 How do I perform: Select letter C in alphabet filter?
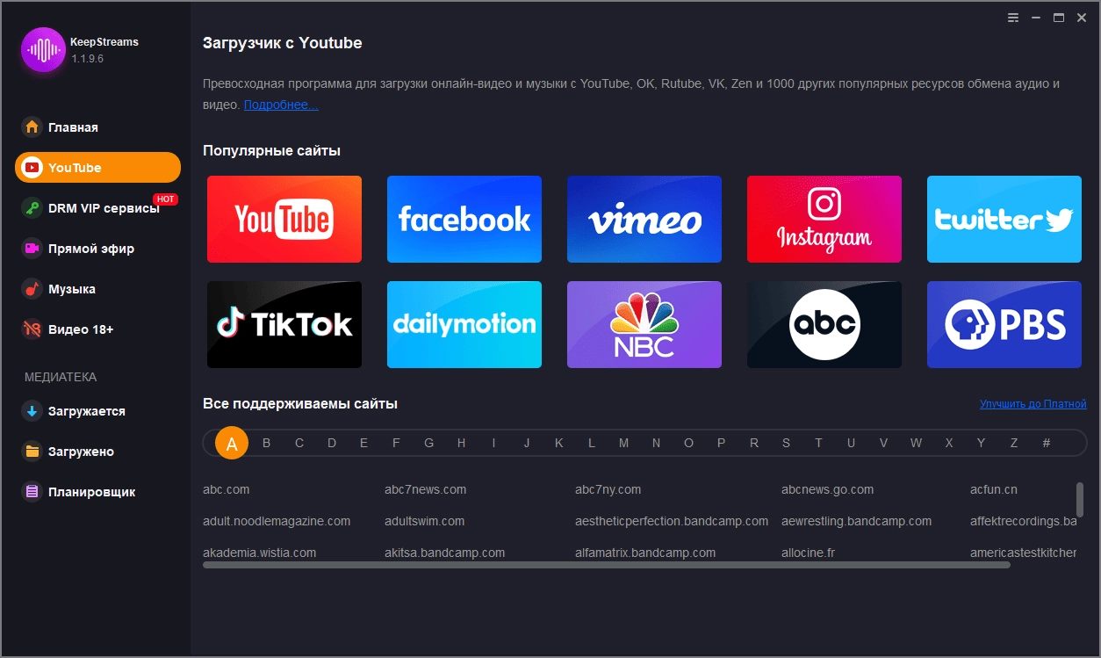pyautogui.click(x=299, y=444)
